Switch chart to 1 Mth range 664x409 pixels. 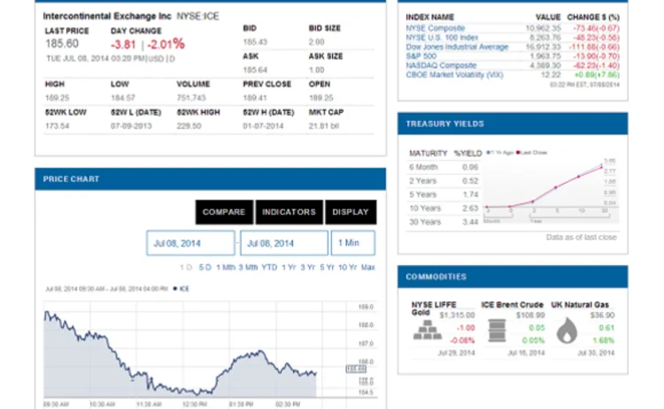coord(226,268)
